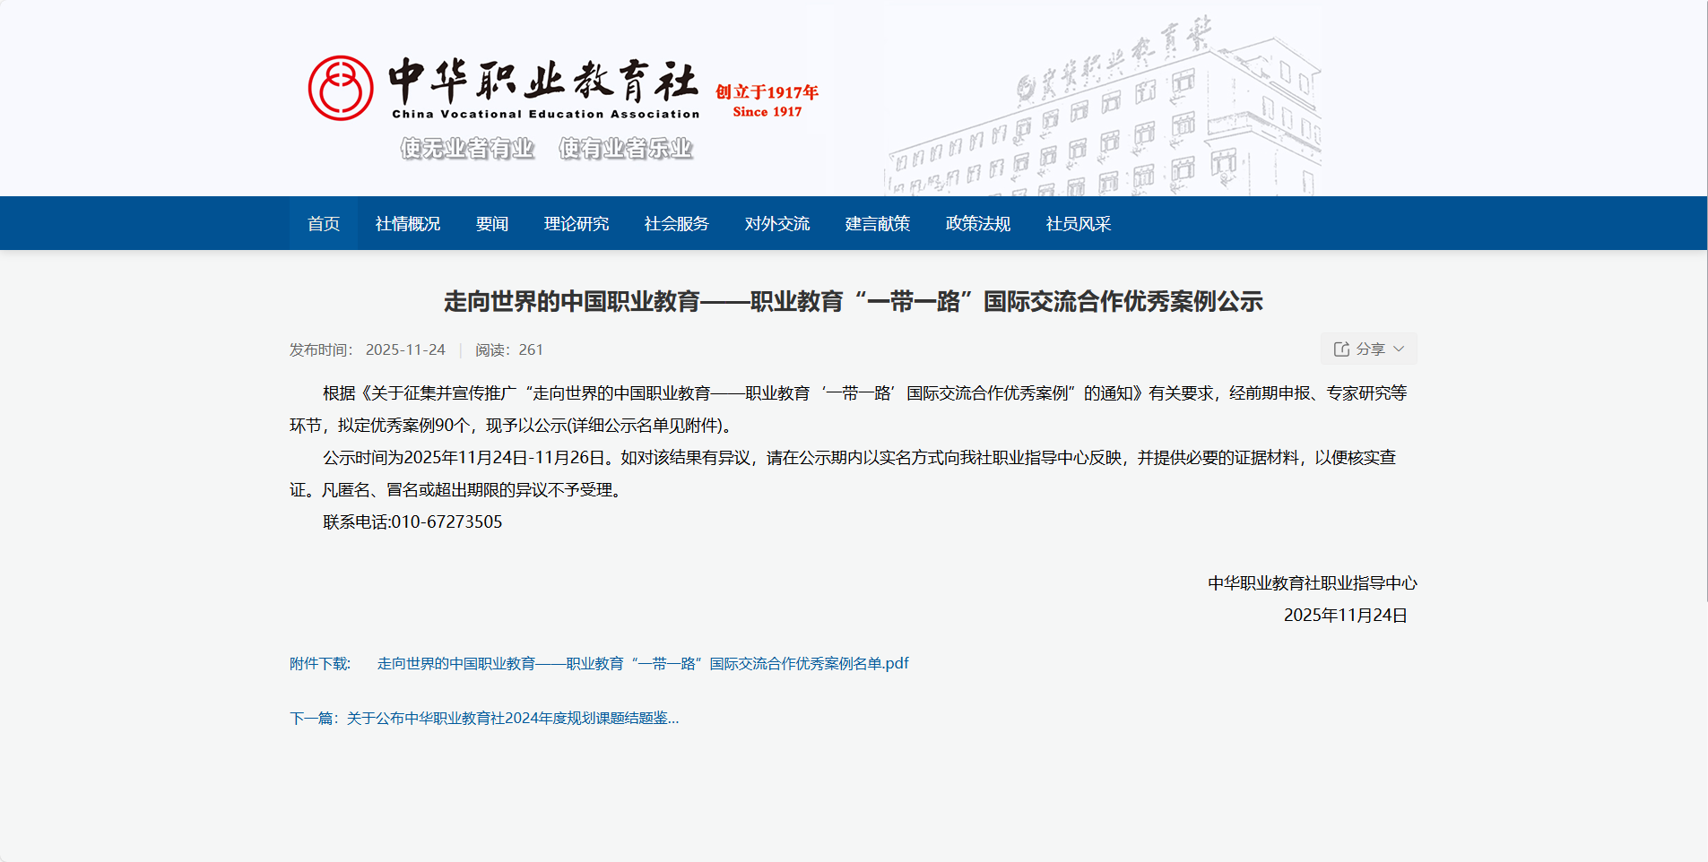
Task: Open the 建言献策 navigation item
Action: [877, 224]
